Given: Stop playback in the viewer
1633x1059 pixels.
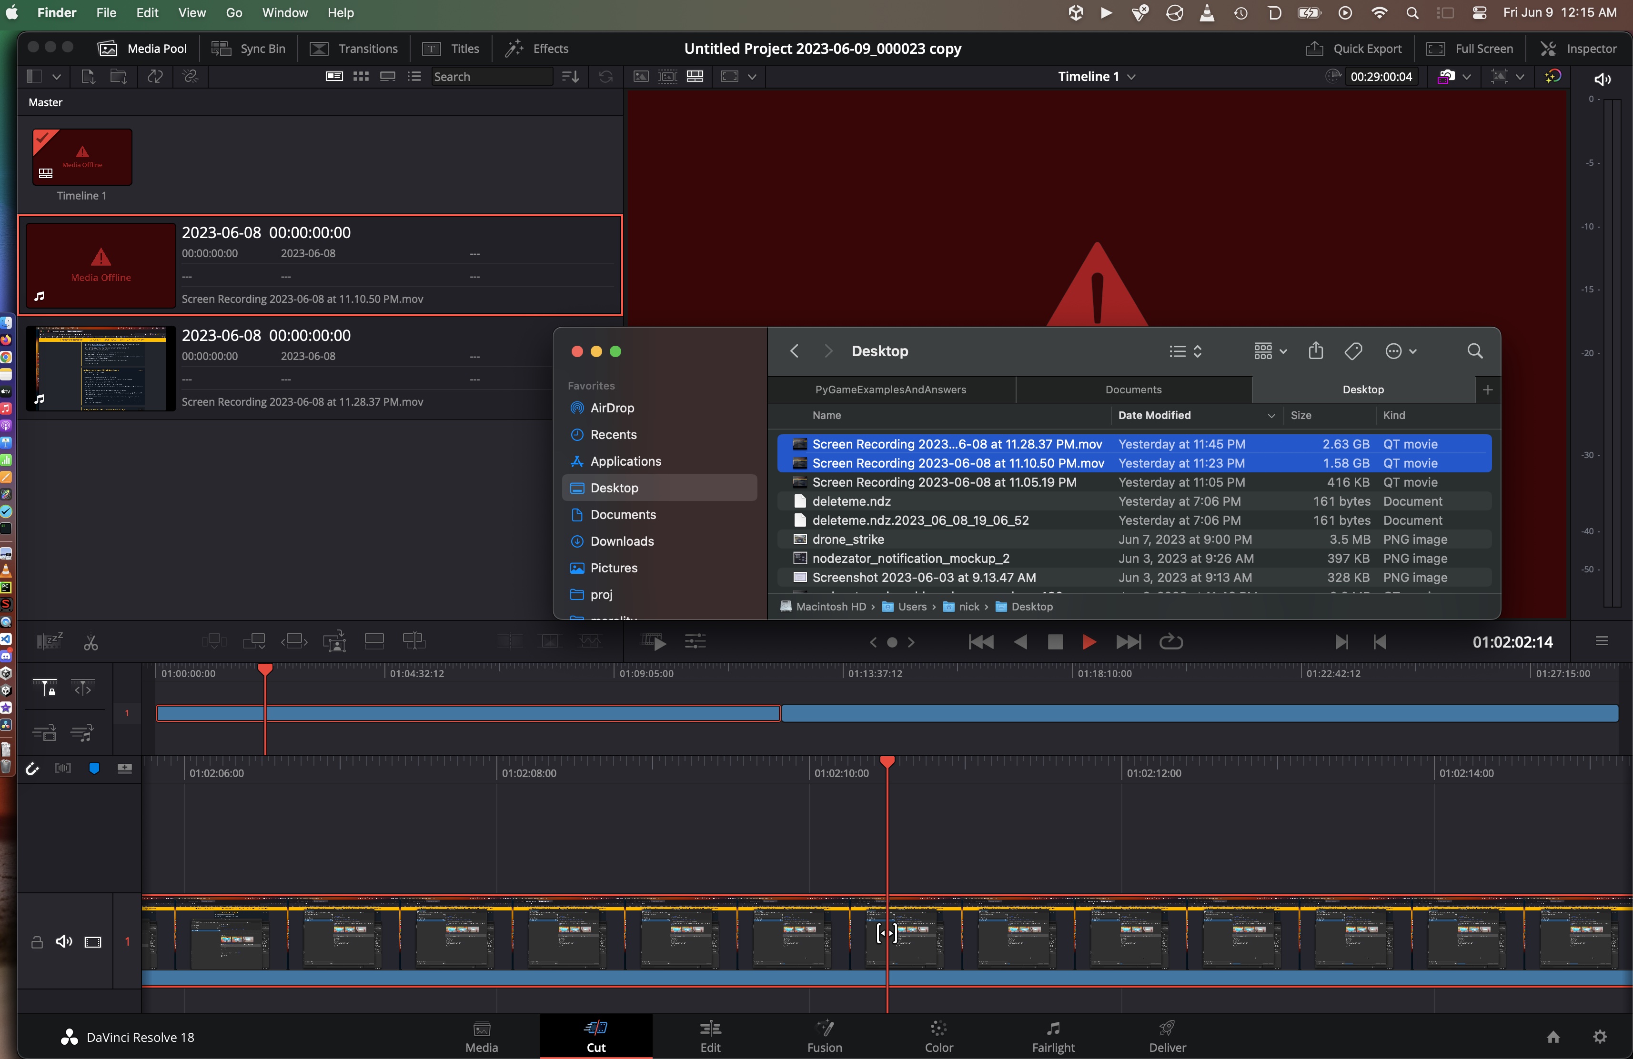Looking at the screenshot, I should click(1055, 642).
